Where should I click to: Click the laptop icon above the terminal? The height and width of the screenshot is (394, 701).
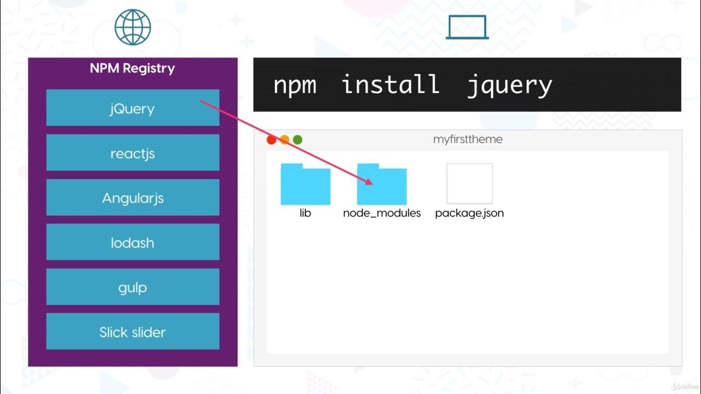[x=467, y=27]
